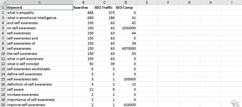Screen dimensions: 242x107
Task: Click the Searches value 5
Action: (x=83, y=74)
